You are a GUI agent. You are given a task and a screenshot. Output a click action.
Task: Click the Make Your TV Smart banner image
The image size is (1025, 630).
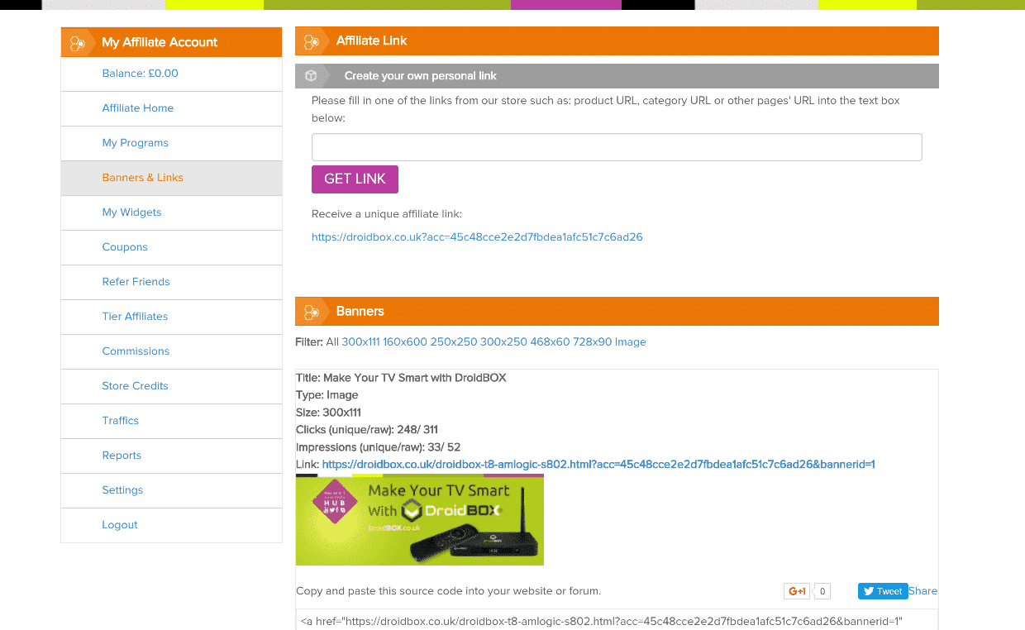pos(420,520)
